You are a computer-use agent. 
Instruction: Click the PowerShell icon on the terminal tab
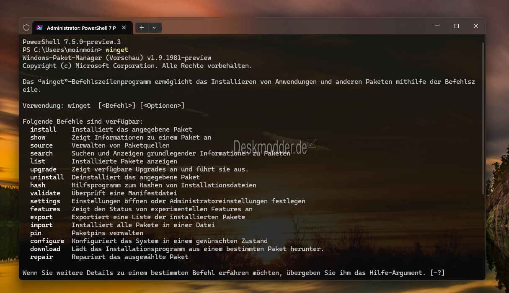[39, 28]
